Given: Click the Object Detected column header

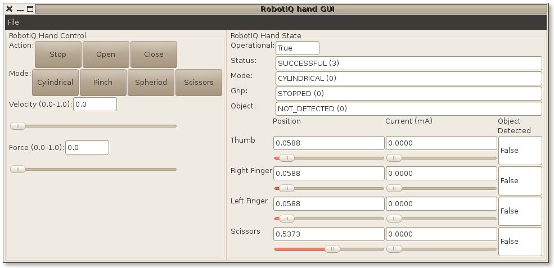Looking at the screenshot, I should click(515, 126).
